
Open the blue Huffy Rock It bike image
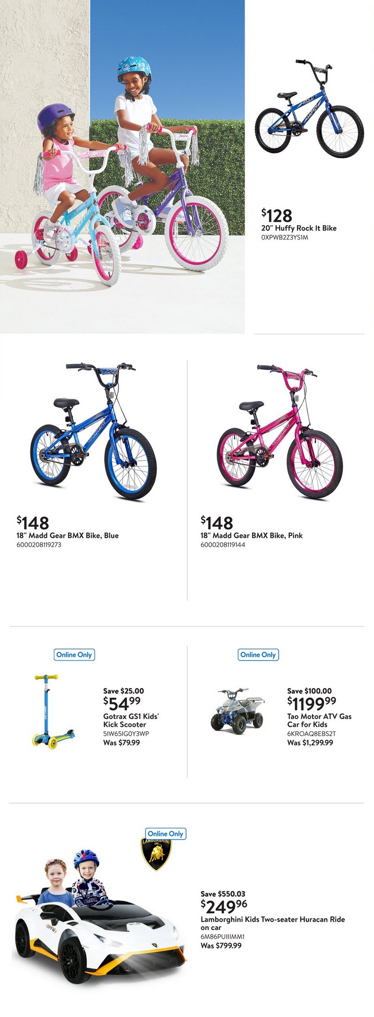[x=309, y=109]
